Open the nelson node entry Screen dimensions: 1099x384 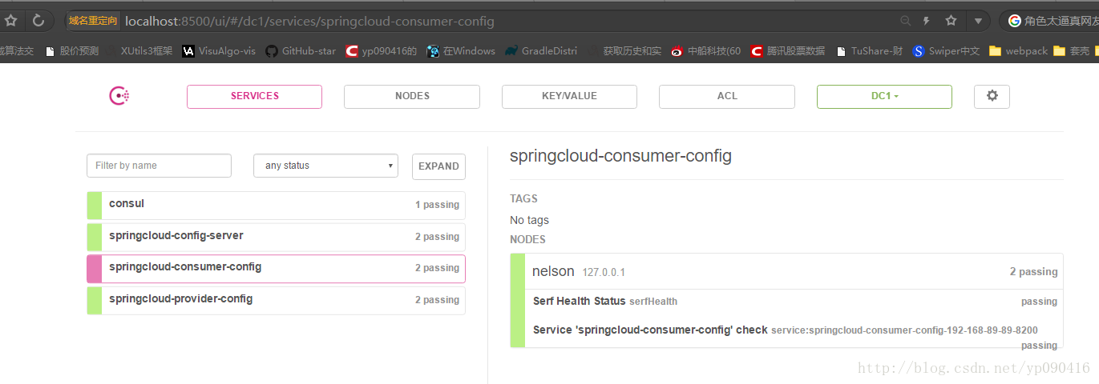pos(553,272)
